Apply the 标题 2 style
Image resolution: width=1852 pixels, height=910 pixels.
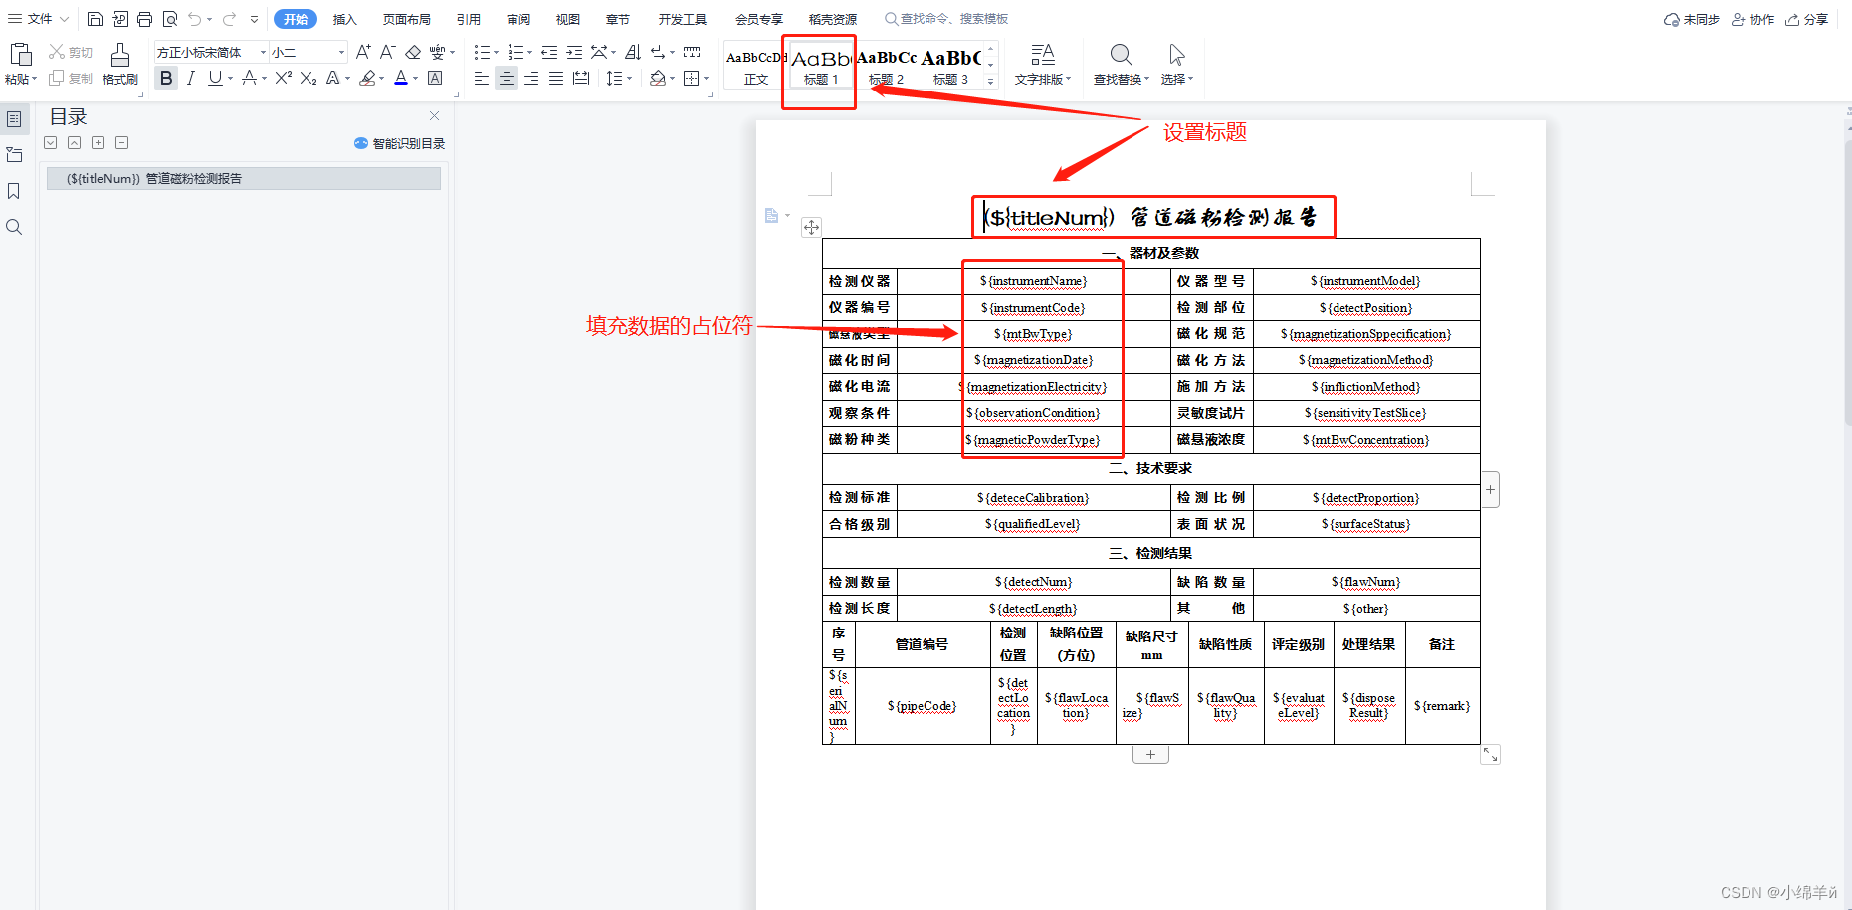886,67
